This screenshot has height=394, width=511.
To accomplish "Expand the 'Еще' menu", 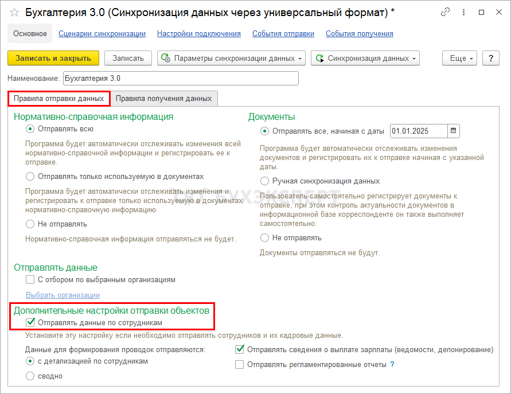I will tap(459, 58).
